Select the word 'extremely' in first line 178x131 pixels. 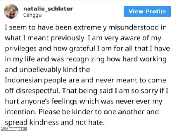coord(90,28)
